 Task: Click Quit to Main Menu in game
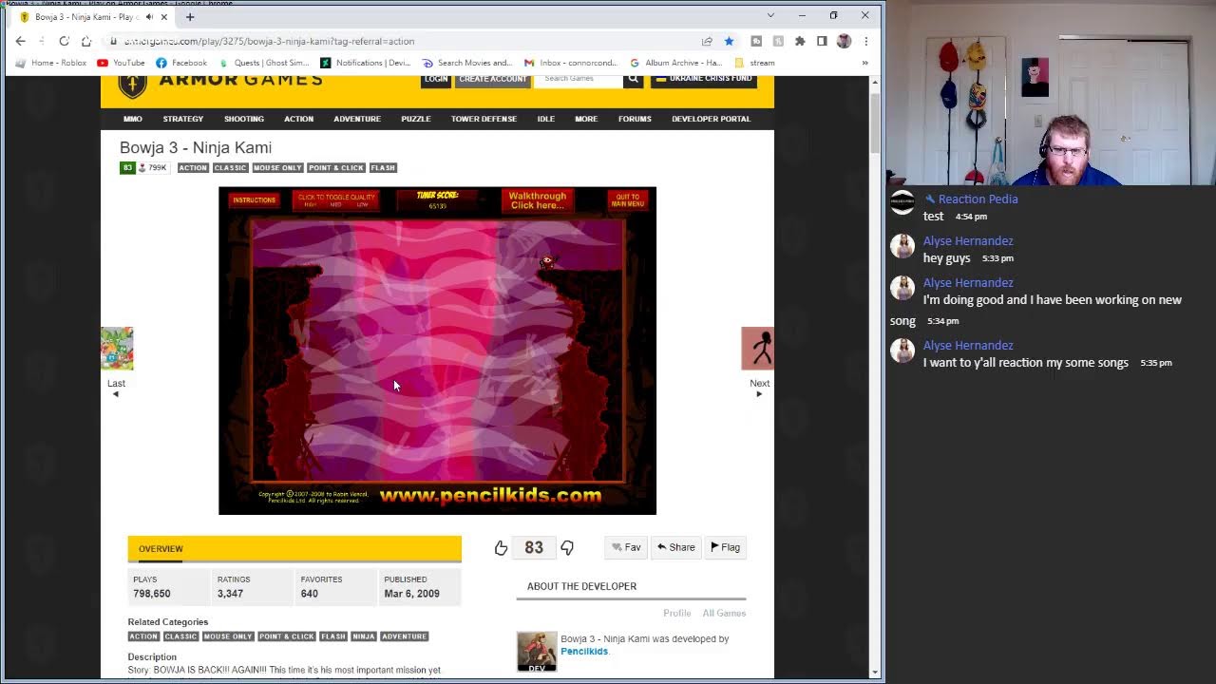(628, 200)
